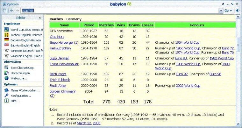Select Wikipedia English result
This screenshot has height=128, width=242.
click(x=27, y=56)
